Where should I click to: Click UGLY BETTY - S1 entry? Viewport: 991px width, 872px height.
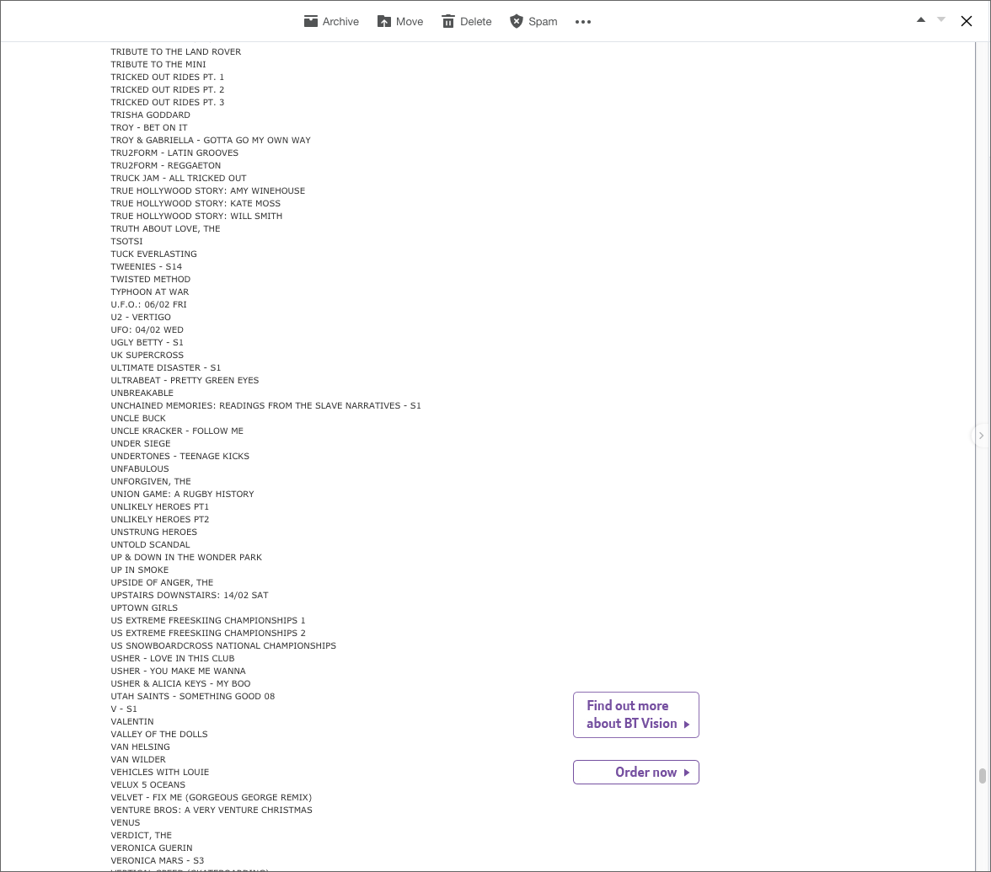coord(147,342)
